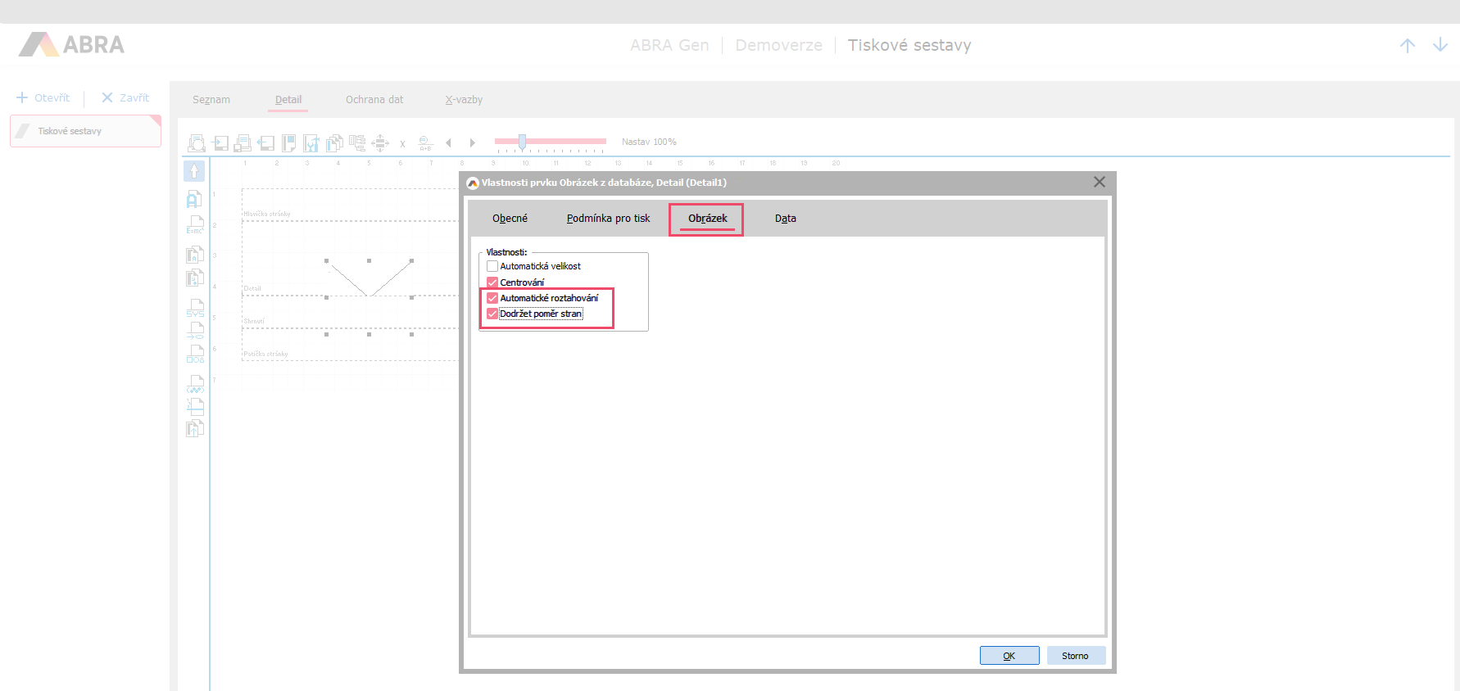The height and width of the screenshot is (691, 1460).
Task: Switch to the Data tab
Action: pos(786,219)
